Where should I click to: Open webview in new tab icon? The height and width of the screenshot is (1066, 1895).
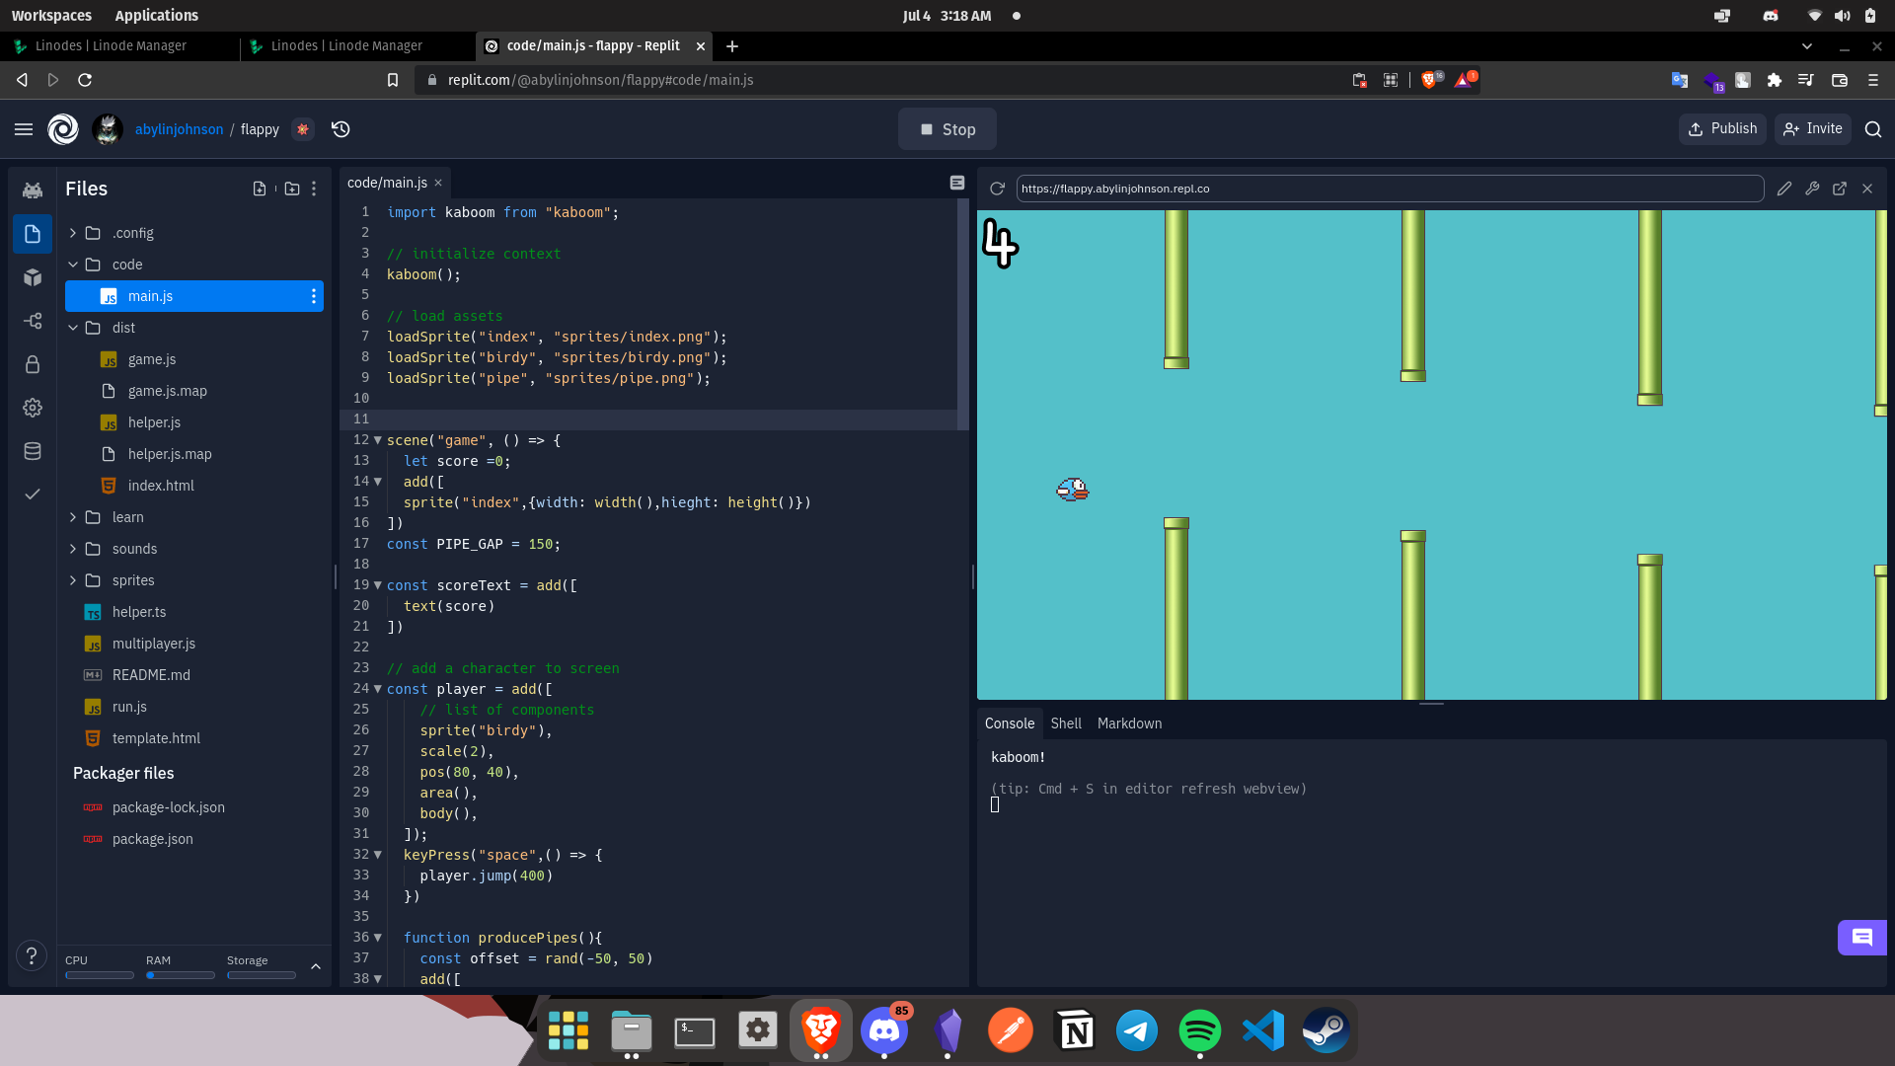tap(1840, 189)
